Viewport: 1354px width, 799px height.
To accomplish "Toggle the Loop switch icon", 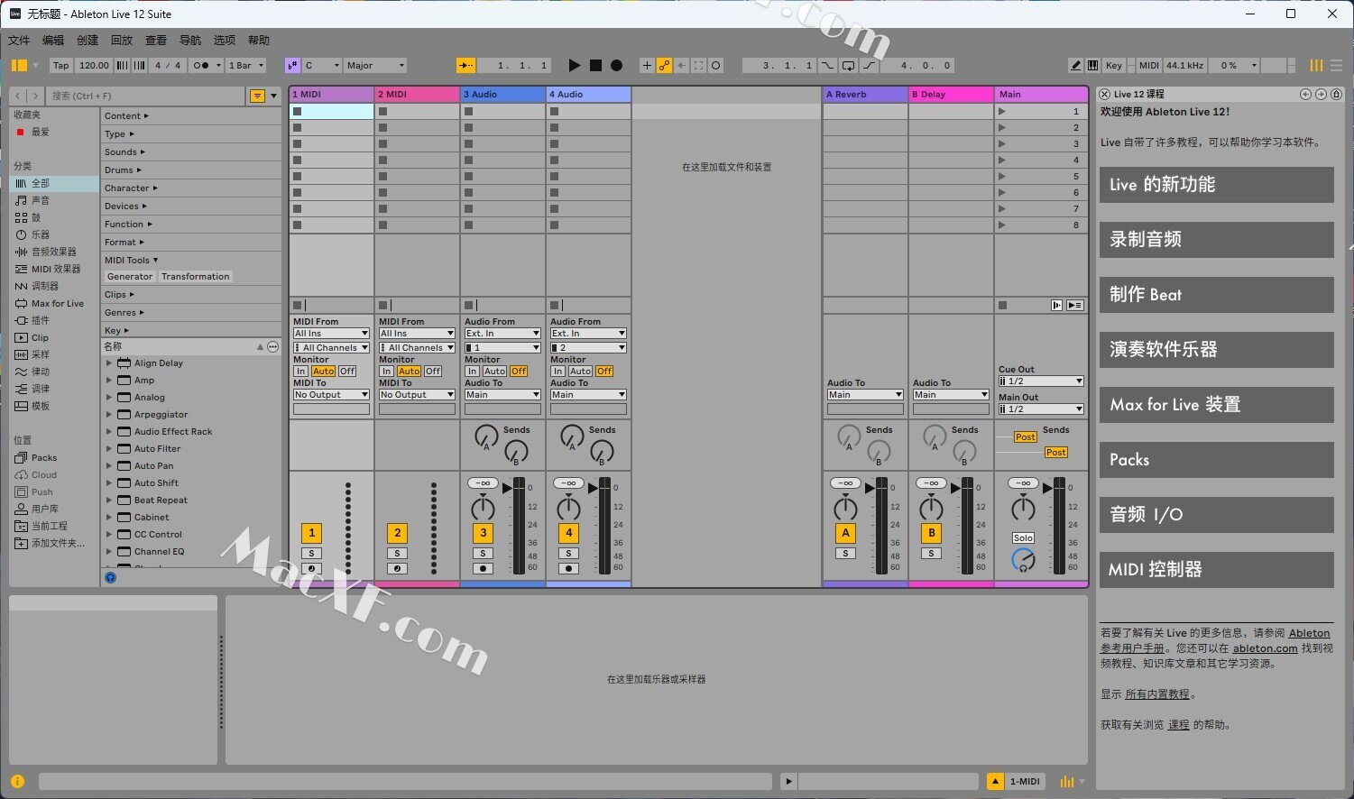I will coord(848,65).
